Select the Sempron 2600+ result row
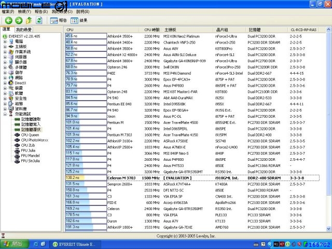Image resolution: width=332 pixels, height=249 pixels. click(x=192, y=184)
